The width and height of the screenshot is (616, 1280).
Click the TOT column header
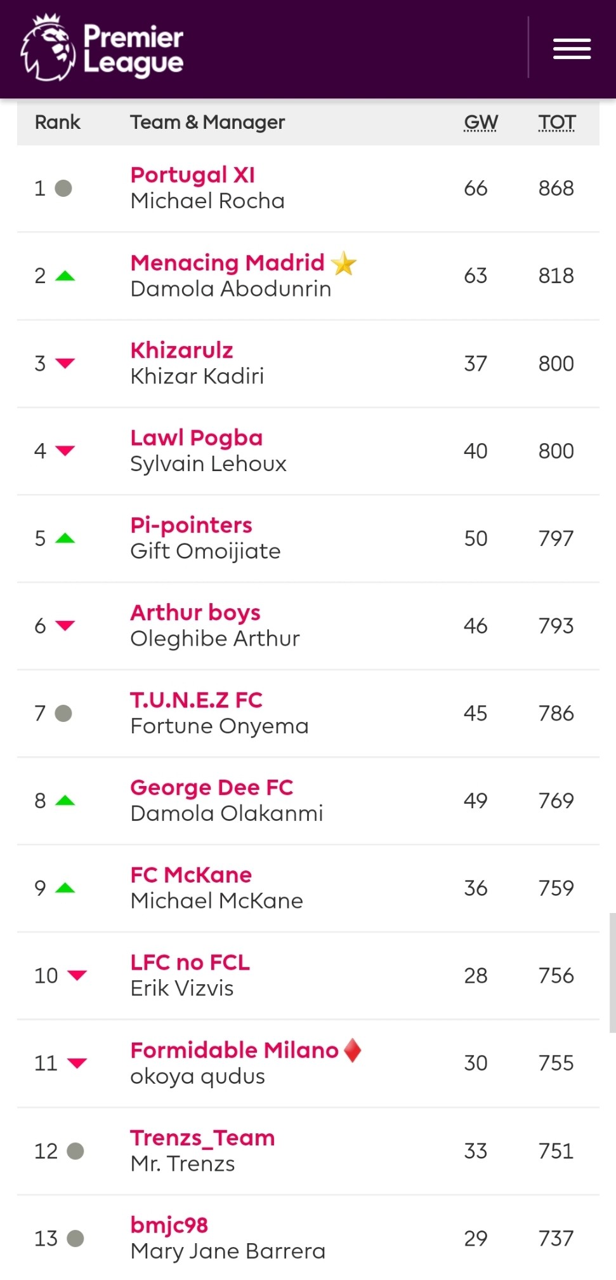click(557, 122)
